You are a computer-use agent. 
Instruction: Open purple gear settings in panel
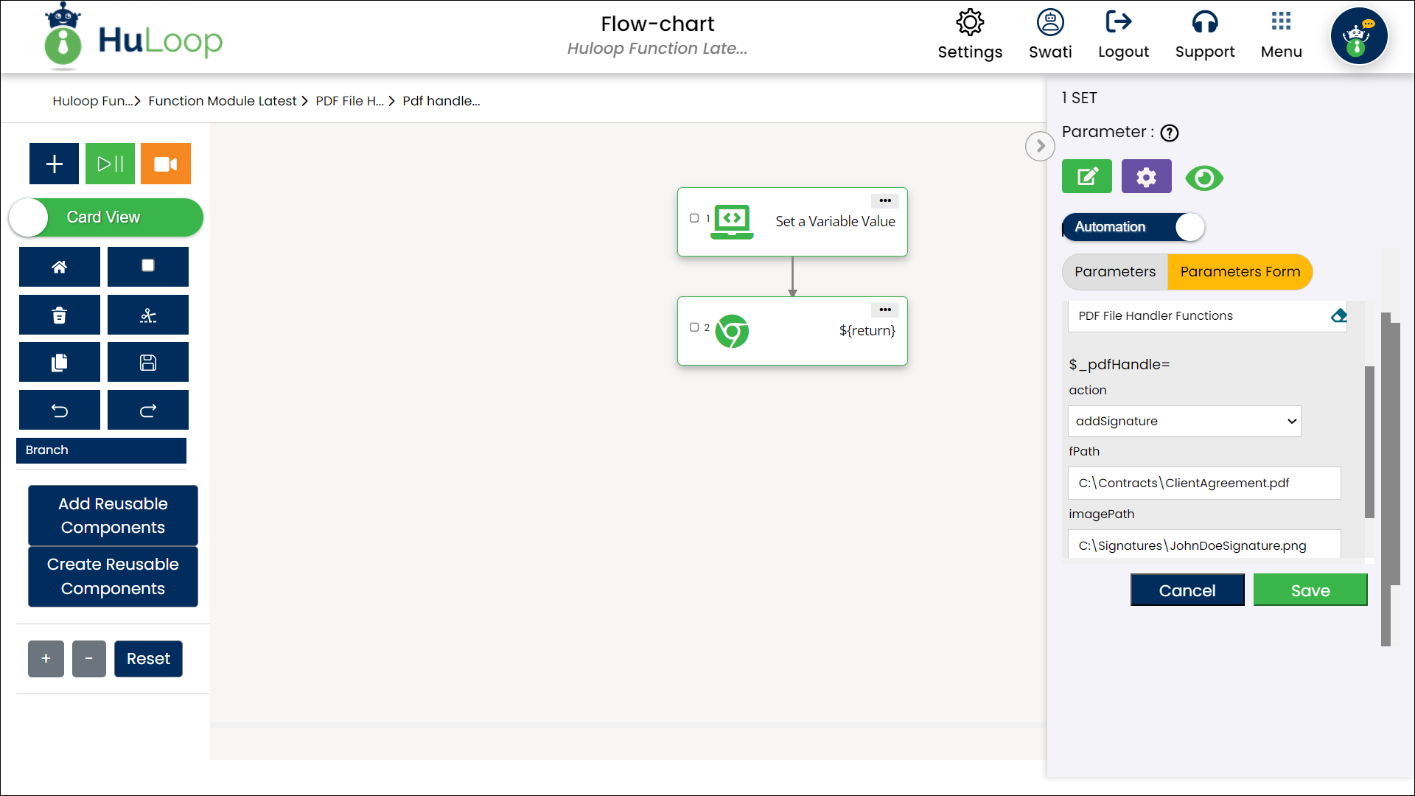[x=1147, y=177]
